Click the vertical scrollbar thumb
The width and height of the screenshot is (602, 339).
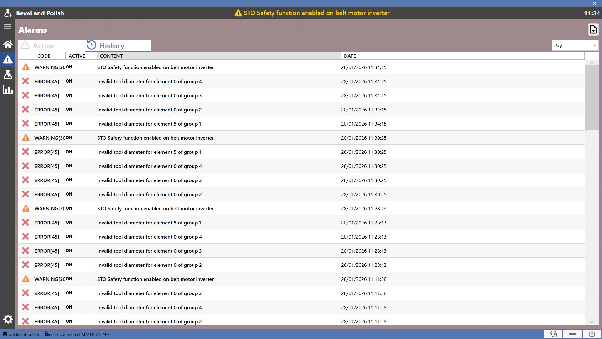pyautogui.click(x=592, y=98)
